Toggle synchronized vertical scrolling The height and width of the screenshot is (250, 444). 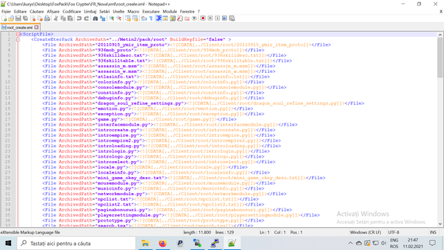(128, 19)
